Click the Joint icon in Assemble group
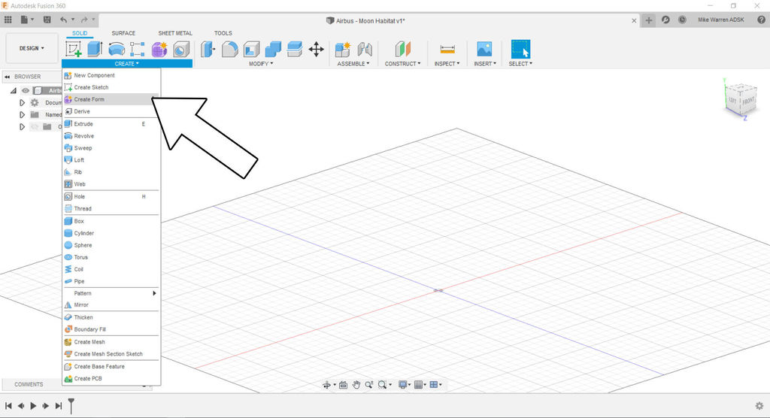Image resolution: width=770 pixels, height=418 pixels. coord(365,50)
